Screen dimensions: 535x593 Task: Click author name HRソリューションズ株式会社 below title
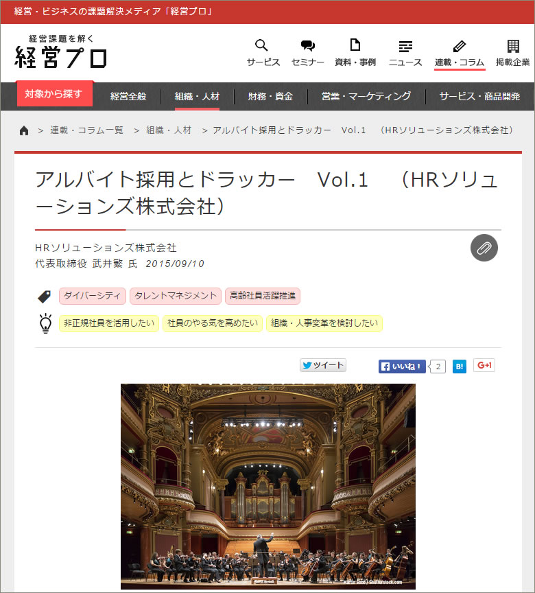(106, 248)
